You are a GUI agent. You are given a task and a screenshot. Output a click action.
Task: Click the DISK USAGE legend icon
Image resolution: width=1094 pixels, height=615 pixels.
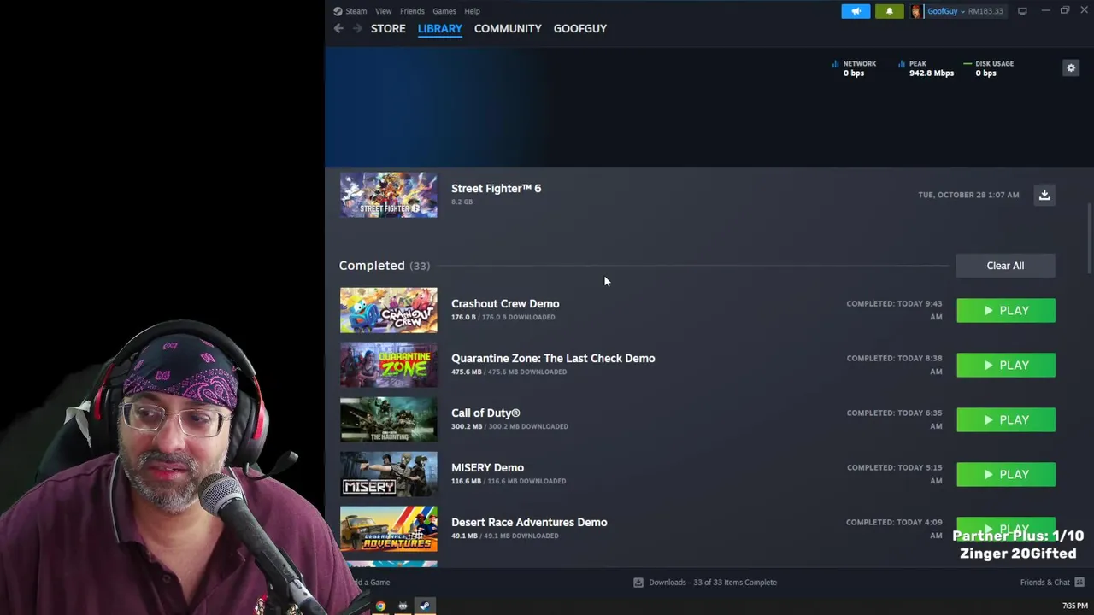pyautogui.click(x=968, y=64)
